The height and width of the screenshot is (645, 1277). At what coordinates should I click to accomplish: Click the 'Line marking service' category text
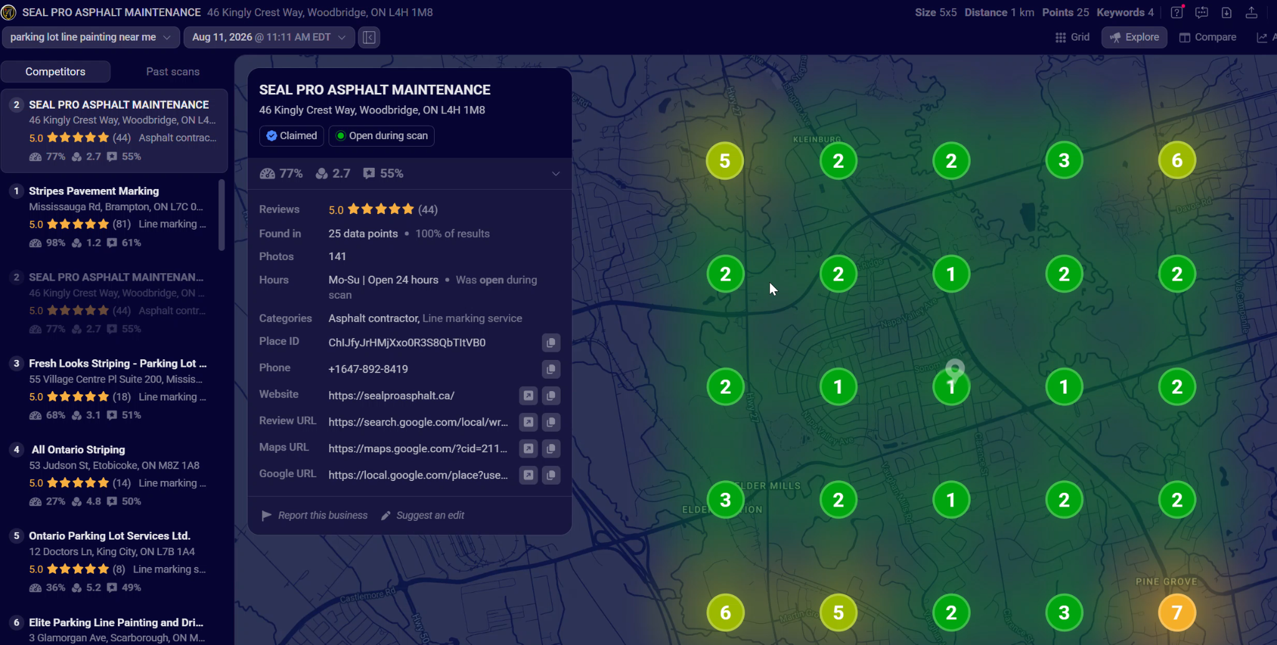point(473,318)
